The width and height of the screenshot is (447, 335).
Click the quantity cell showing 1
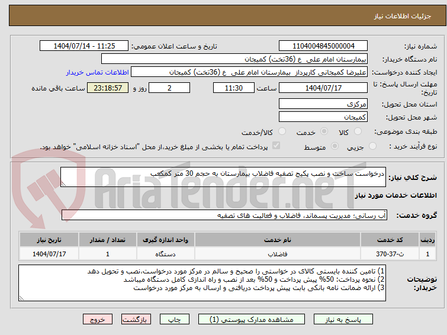[108, 254]
